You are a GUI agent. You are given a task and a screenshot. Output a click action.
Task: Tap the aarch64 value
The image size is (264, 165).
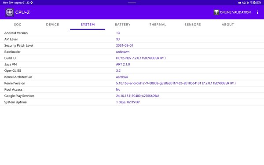[x=122, y=77]
